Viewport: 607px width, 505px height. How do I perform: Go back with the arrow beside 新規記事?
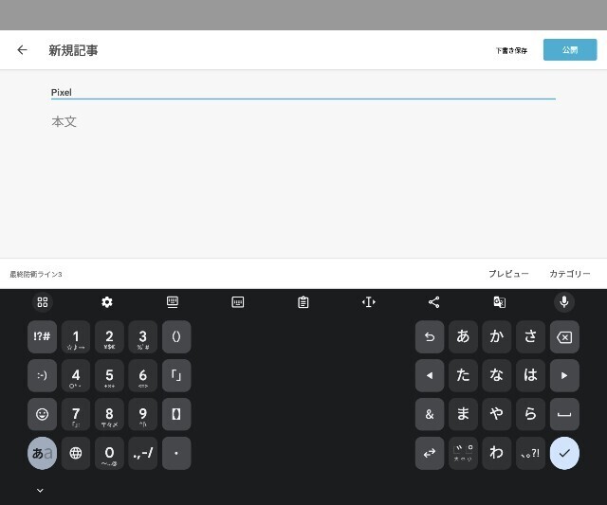pos(23,50)
